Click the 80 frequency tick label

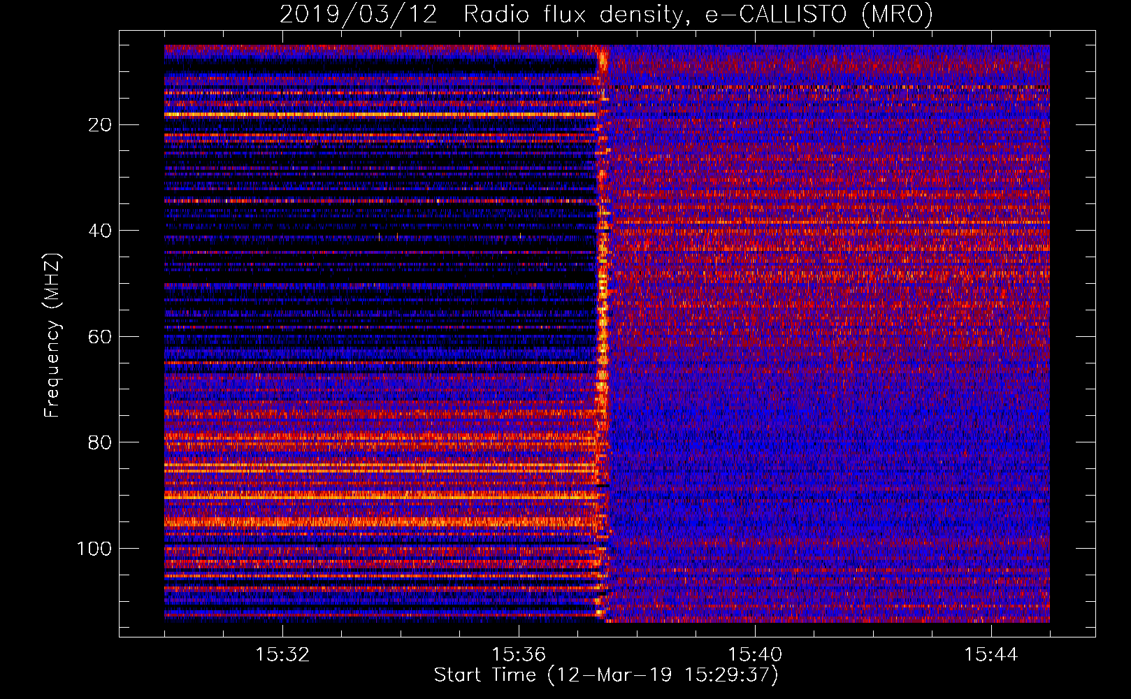(x=101, y=442)
